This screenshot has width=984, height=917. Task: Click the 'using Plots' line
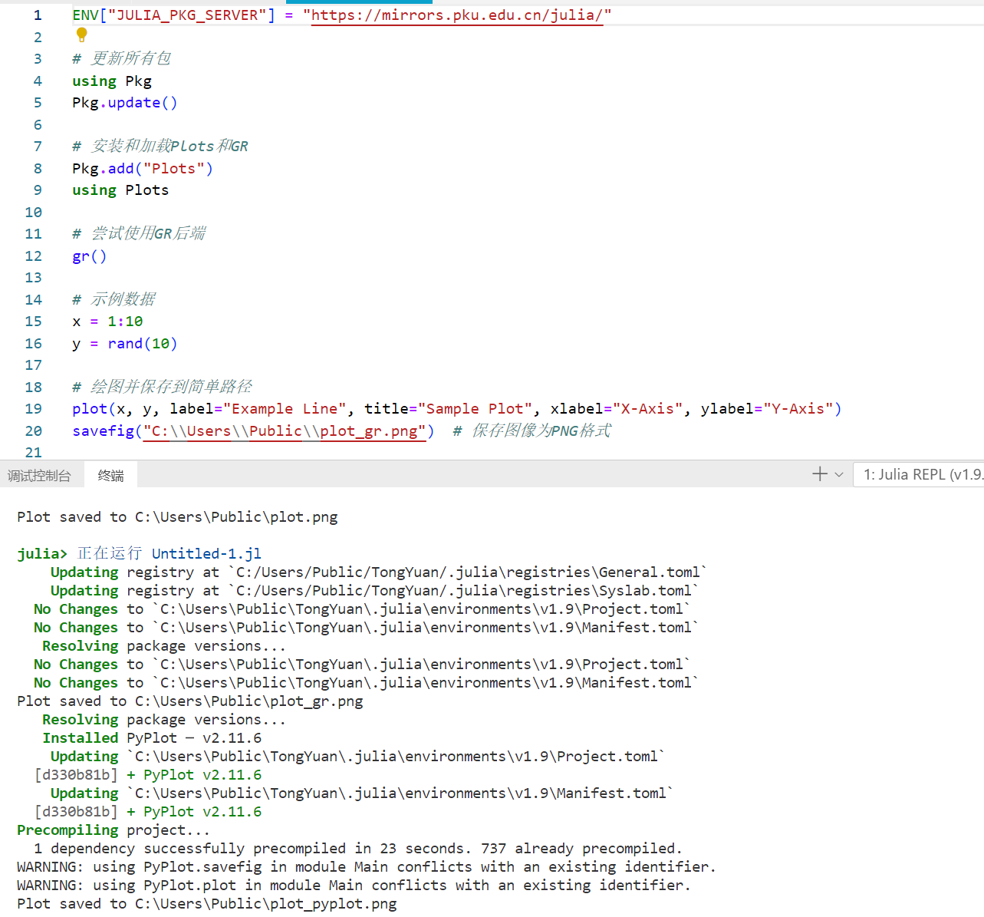[x=120, y=190]
